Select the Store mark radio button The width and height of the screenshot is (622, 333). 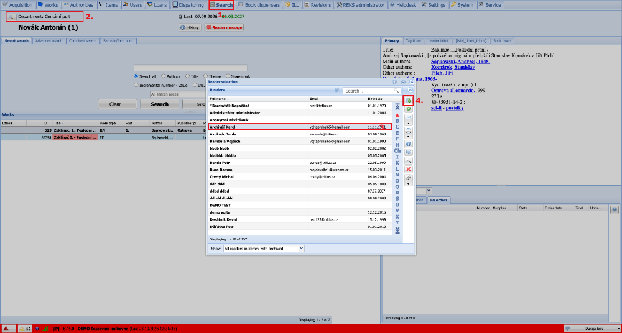pyautogui.click(x=228, y=76)
